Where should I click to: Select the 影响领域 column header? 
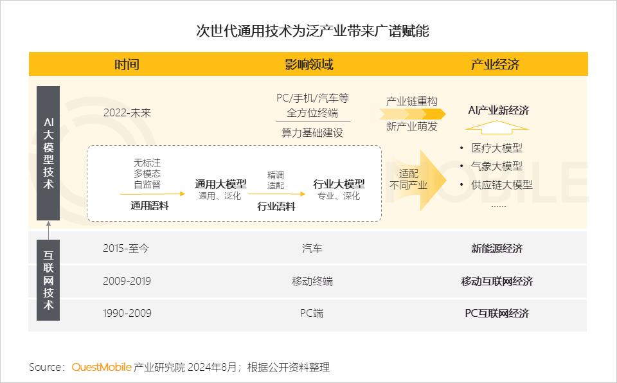point(309,64)
